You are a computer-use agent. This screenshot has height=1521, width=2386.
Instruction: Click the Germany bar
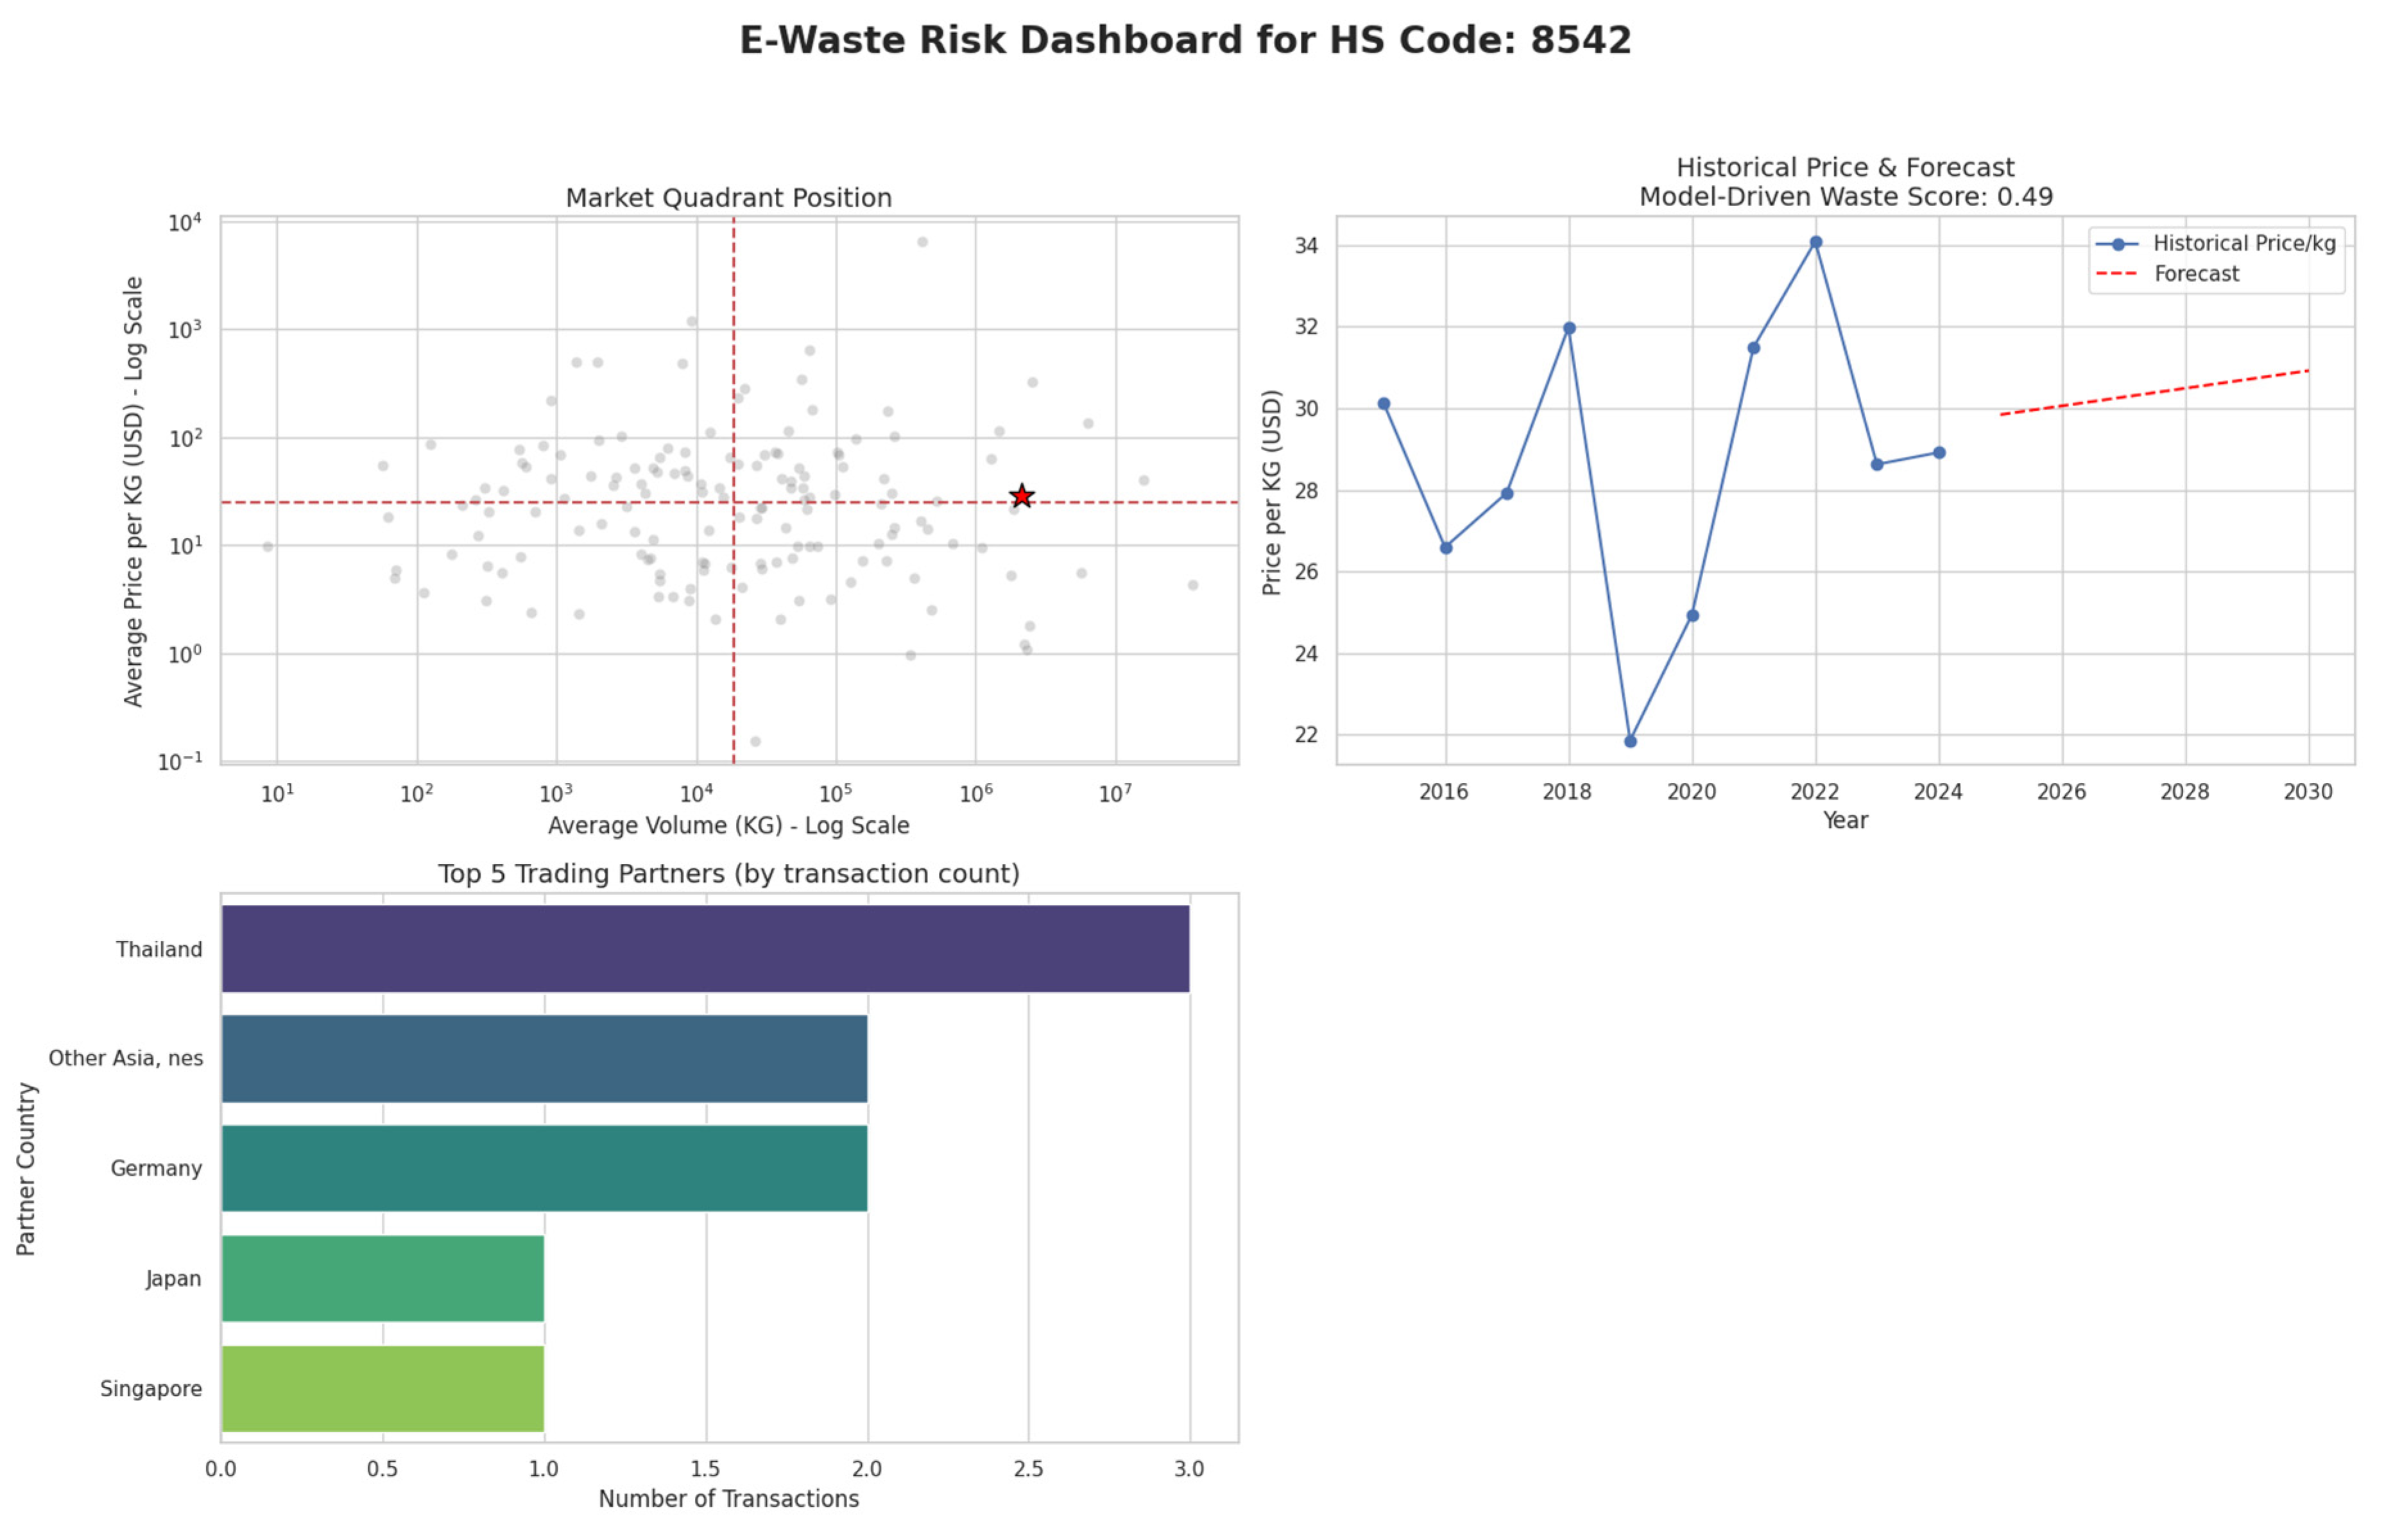(544, 1168)
